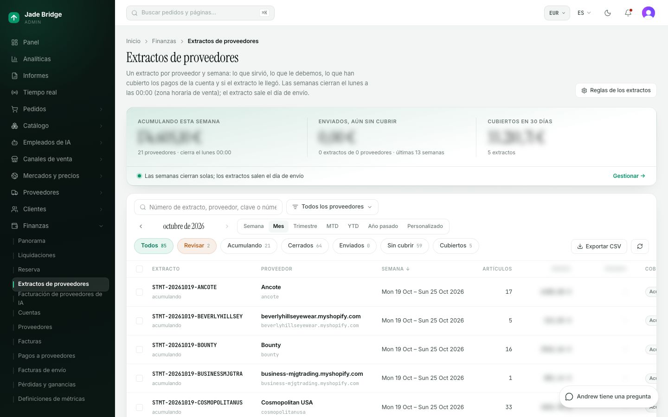
Task: Click the Jade Bridge logo icon
Action: click(14, 18)
